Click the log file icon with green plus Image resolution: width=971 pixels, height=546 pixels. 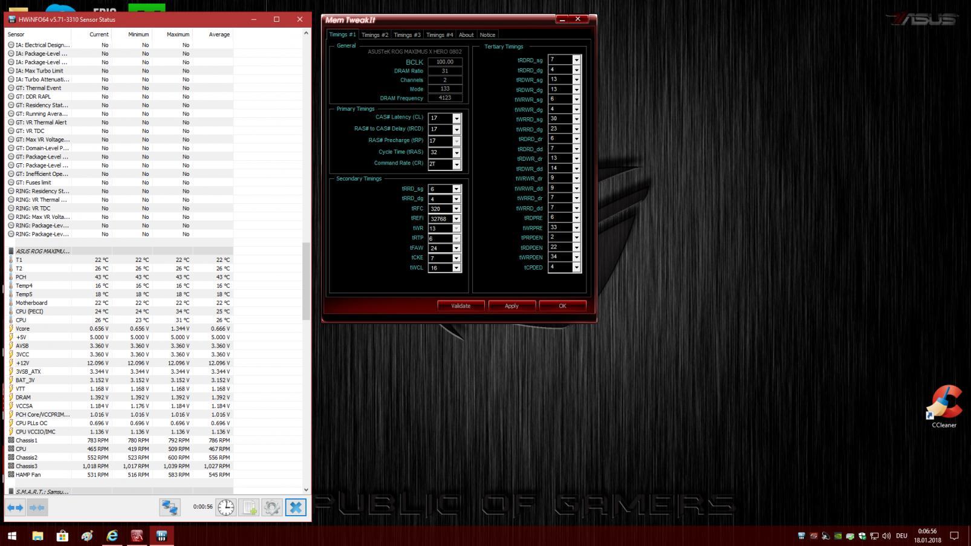[250, 507]
